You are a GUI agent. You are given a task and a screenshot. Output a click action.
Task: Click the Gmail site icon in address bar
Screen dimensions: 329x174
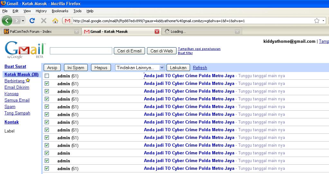(x=67, y=21)
